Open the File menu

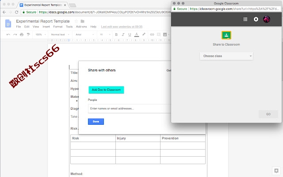[19, 27]
